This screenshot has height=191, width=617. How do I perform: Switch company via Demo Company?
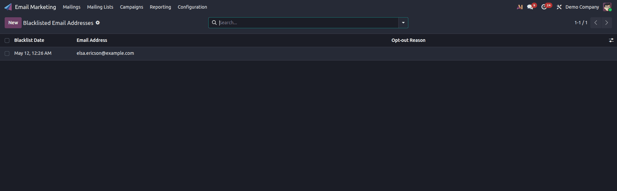click(x=582, y=7)
